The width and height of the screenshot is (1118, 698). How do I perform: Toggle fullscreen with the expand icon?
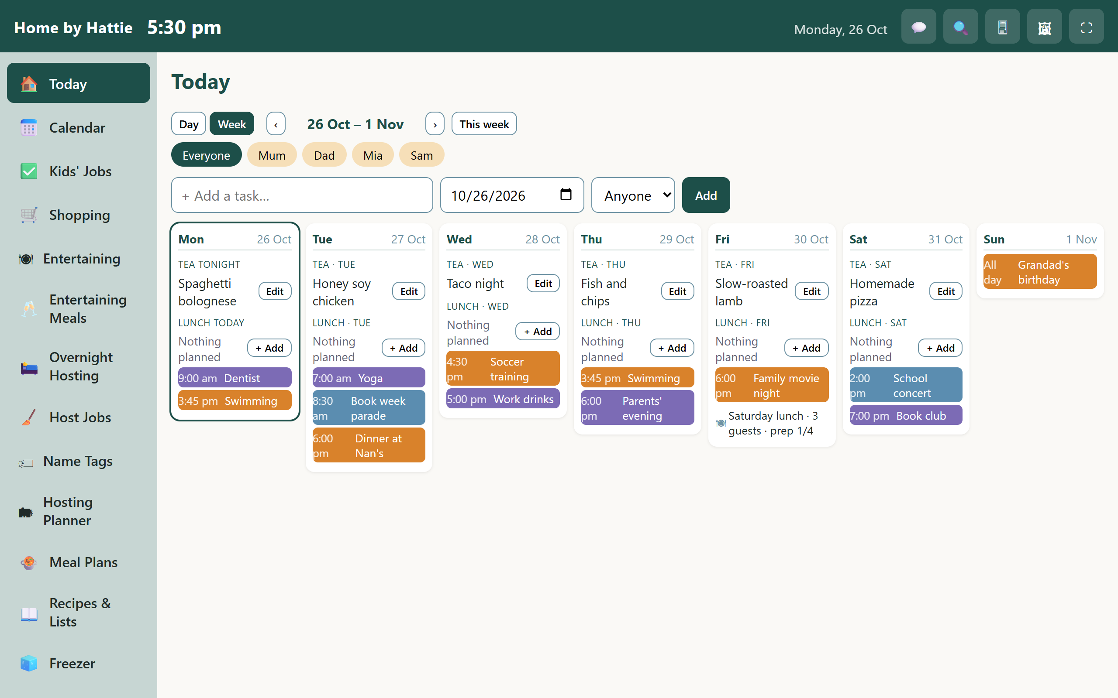(1087, 27)
